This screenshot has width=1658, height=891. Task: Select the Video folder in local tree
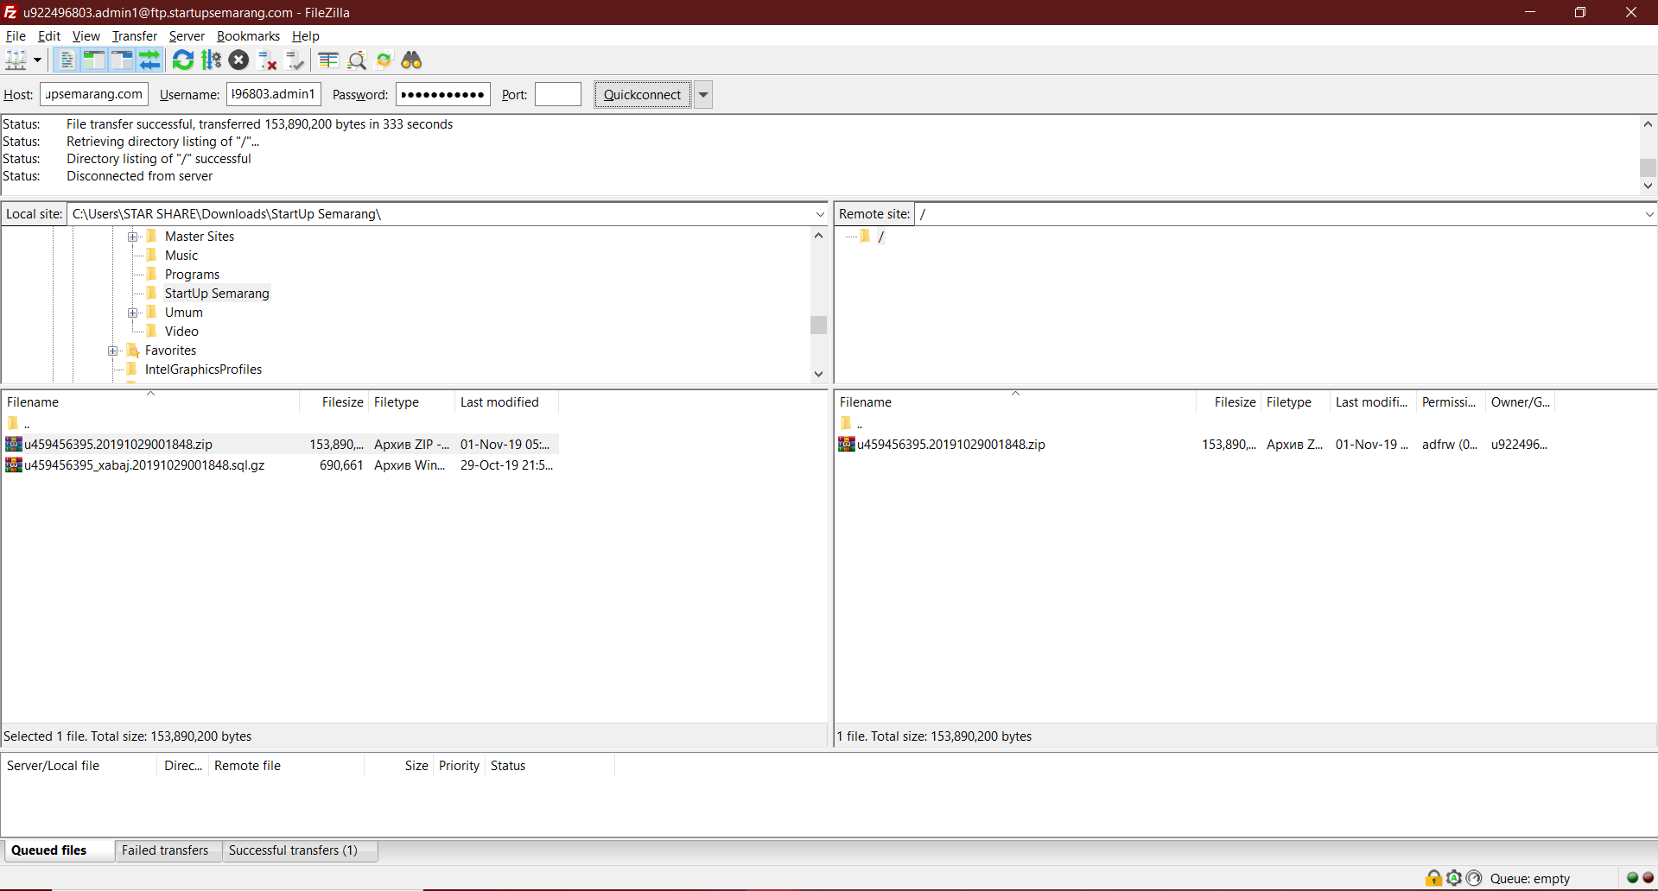point(181,332)
